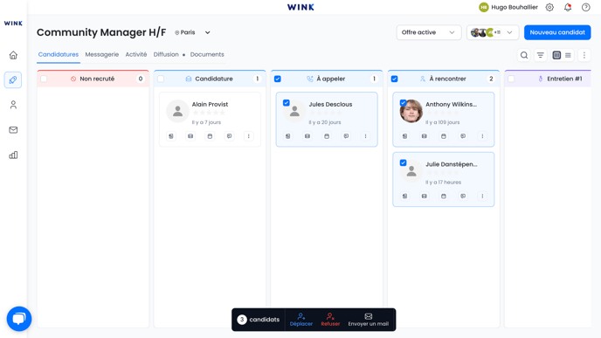Open Julie Danstépen candidate name
This screenshot has height=338, width=601.
click(451, 164)
